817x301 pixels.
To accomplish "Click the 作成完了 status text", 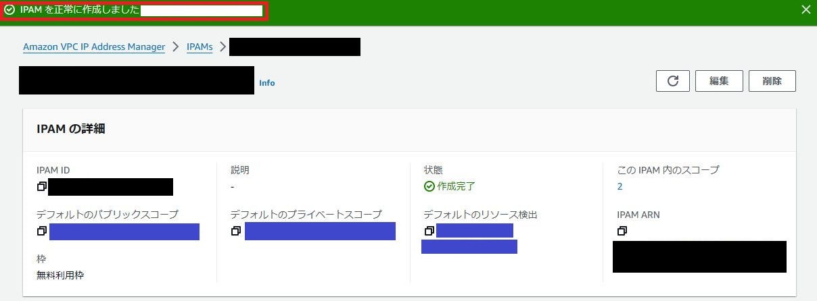I will pyautogui.click(x=457, y=186).
